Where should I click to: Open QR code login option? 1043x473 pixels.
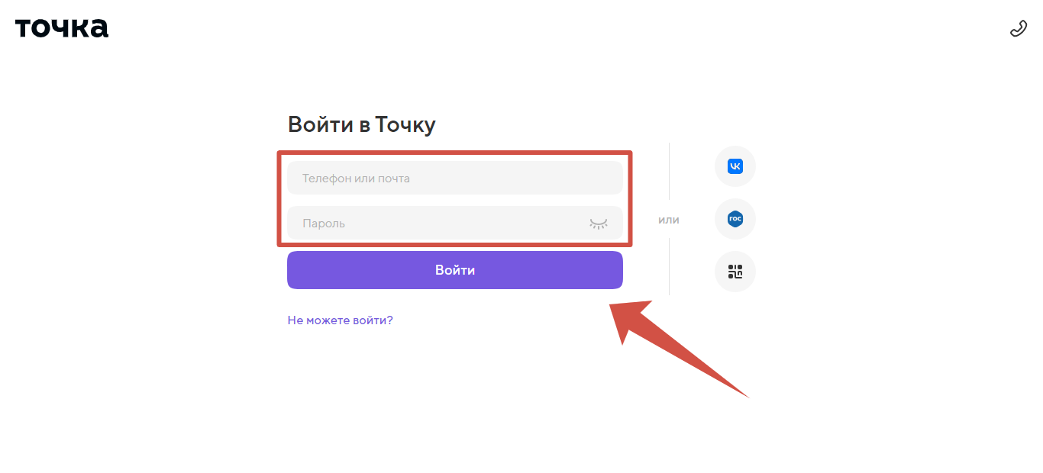point(735,272)
